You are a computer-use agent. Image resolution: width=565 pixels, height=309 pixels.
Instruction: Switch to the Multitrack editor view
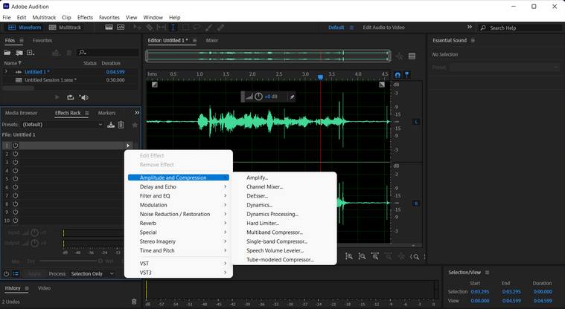click(x=65, y=27)
